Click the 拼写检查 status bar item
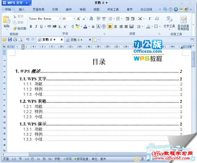 click(x=81, y=159)
